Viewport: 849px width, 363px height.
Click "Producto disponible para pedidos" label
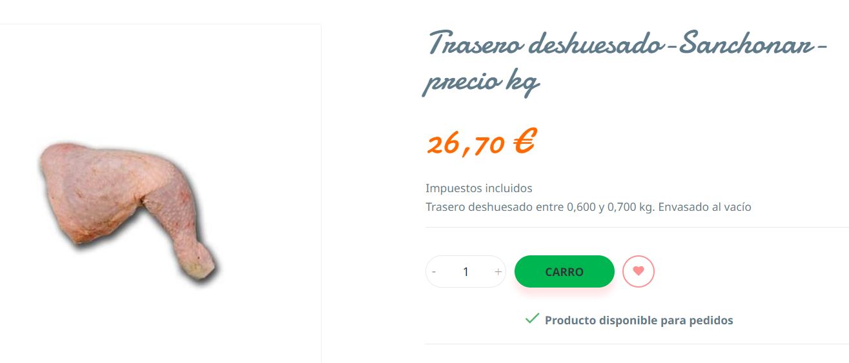click(x=639, y=320)
